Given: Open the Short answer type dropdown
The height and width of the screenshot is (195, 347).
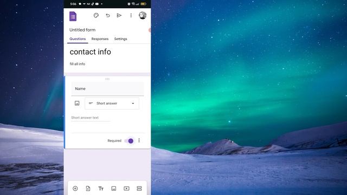Looking at the screenshot, I should click(112, 103).
